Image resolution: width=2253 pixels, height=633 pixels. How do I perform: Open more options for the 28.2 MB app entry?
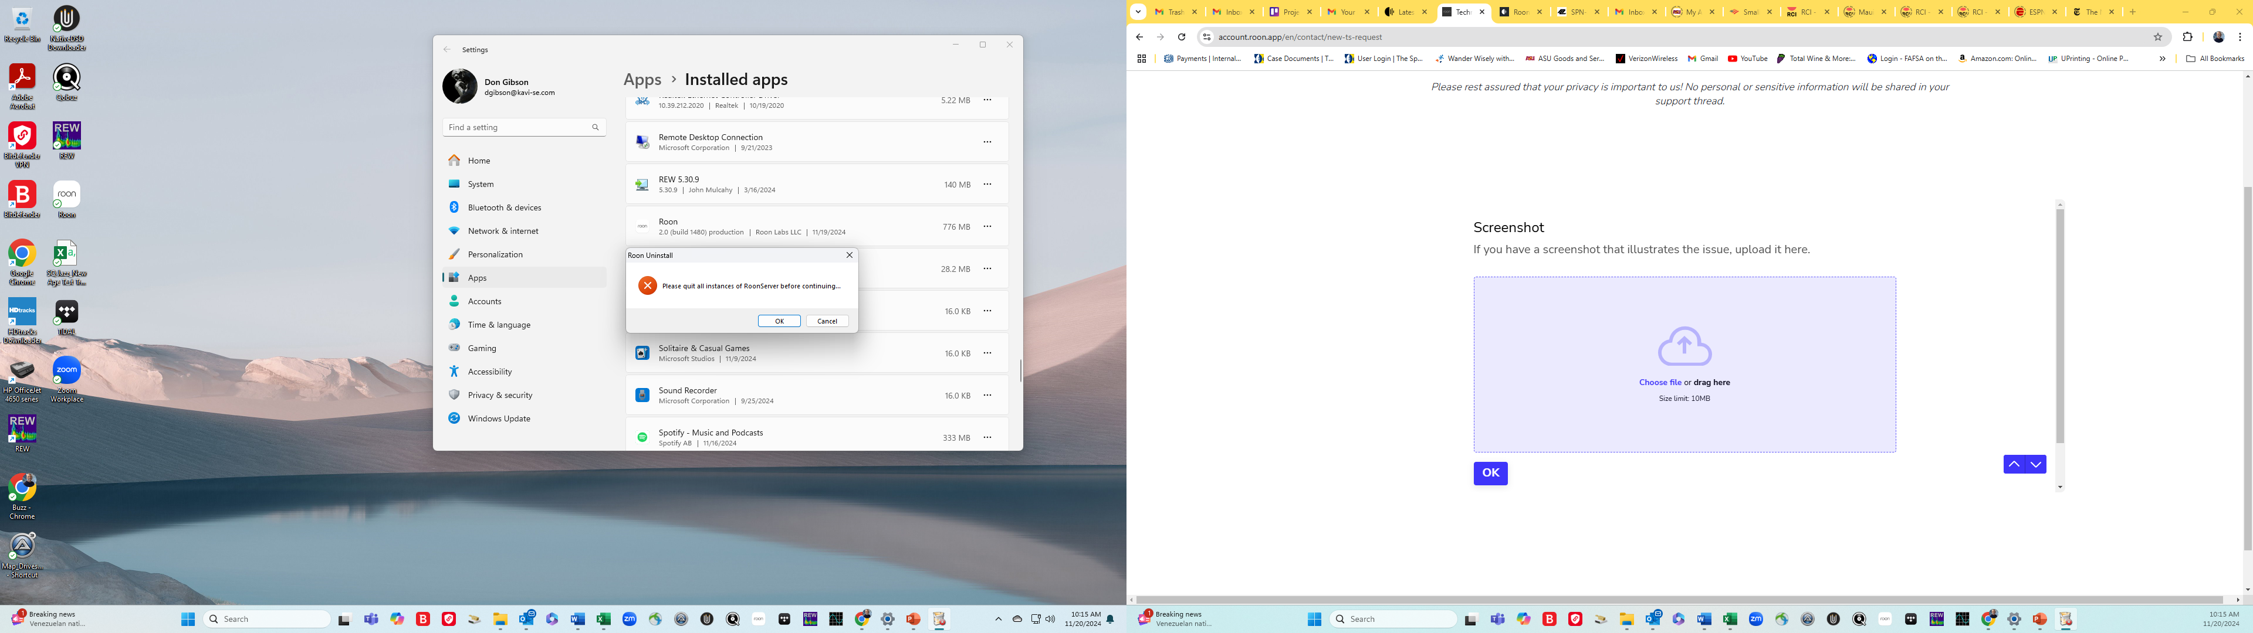coord(987,268)
